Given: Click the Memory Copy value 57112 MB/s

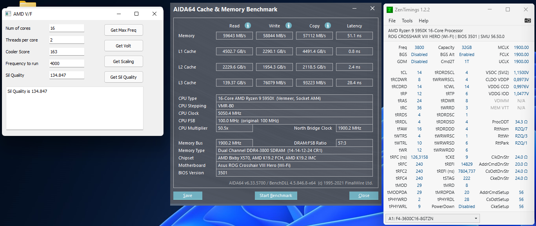Looking at the screenshot, I should pos(314,36).
